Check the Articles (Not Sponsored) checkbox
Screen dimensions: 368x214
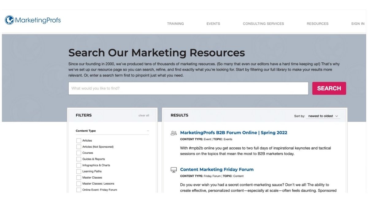(79, 147)
